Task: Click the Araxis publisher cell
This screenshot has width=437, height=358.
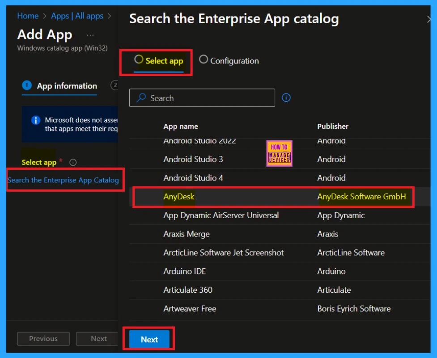Action: click(328, 234)
